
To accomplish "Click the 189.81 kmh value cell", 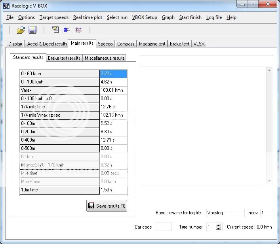I will (x=113, y=90).
